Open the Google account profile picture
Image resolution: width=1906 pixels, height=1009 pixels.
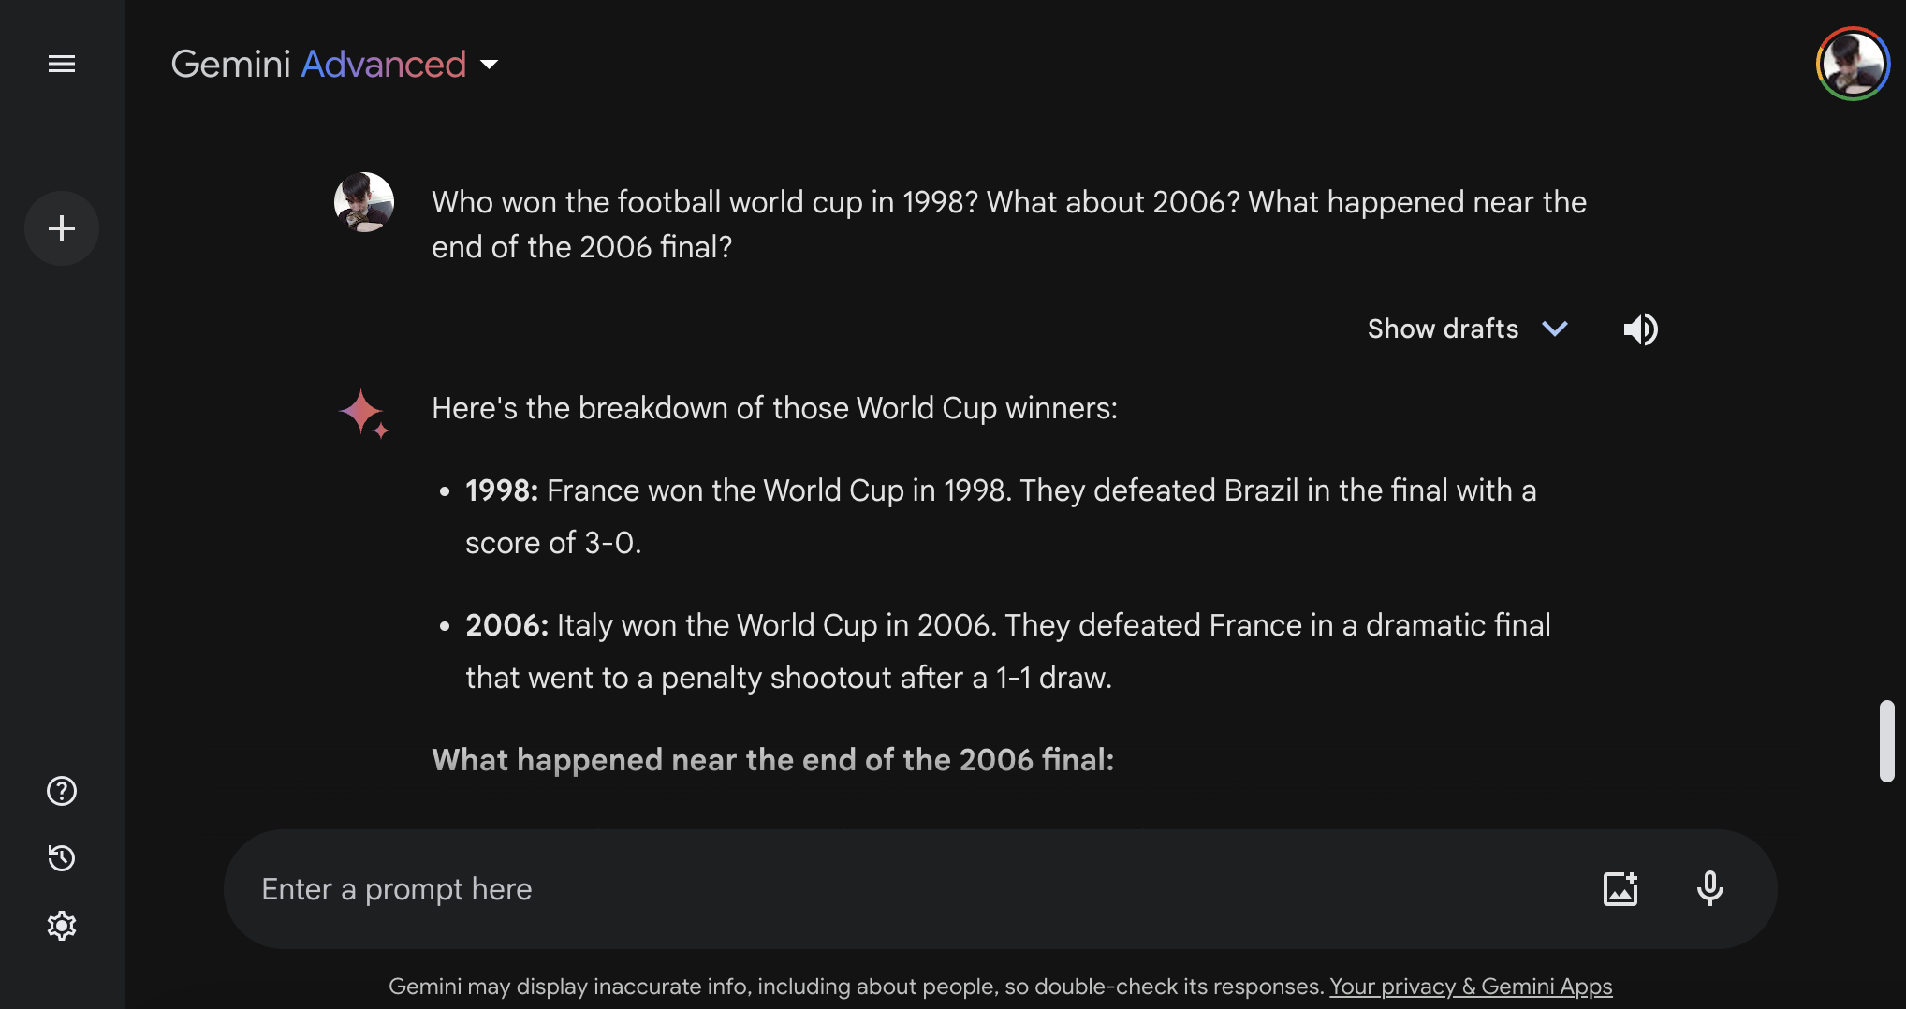[x=1853, y=64]
